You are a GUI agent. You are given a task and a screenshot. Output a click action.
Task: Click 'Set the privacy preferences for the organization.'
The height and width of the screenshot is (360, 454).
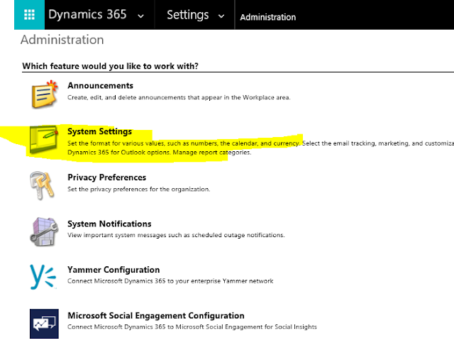139,190
